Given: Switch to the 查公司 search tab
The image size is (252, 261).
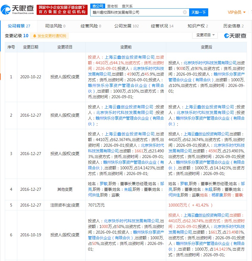Looking at the screenshot, I should pos(98,6).
